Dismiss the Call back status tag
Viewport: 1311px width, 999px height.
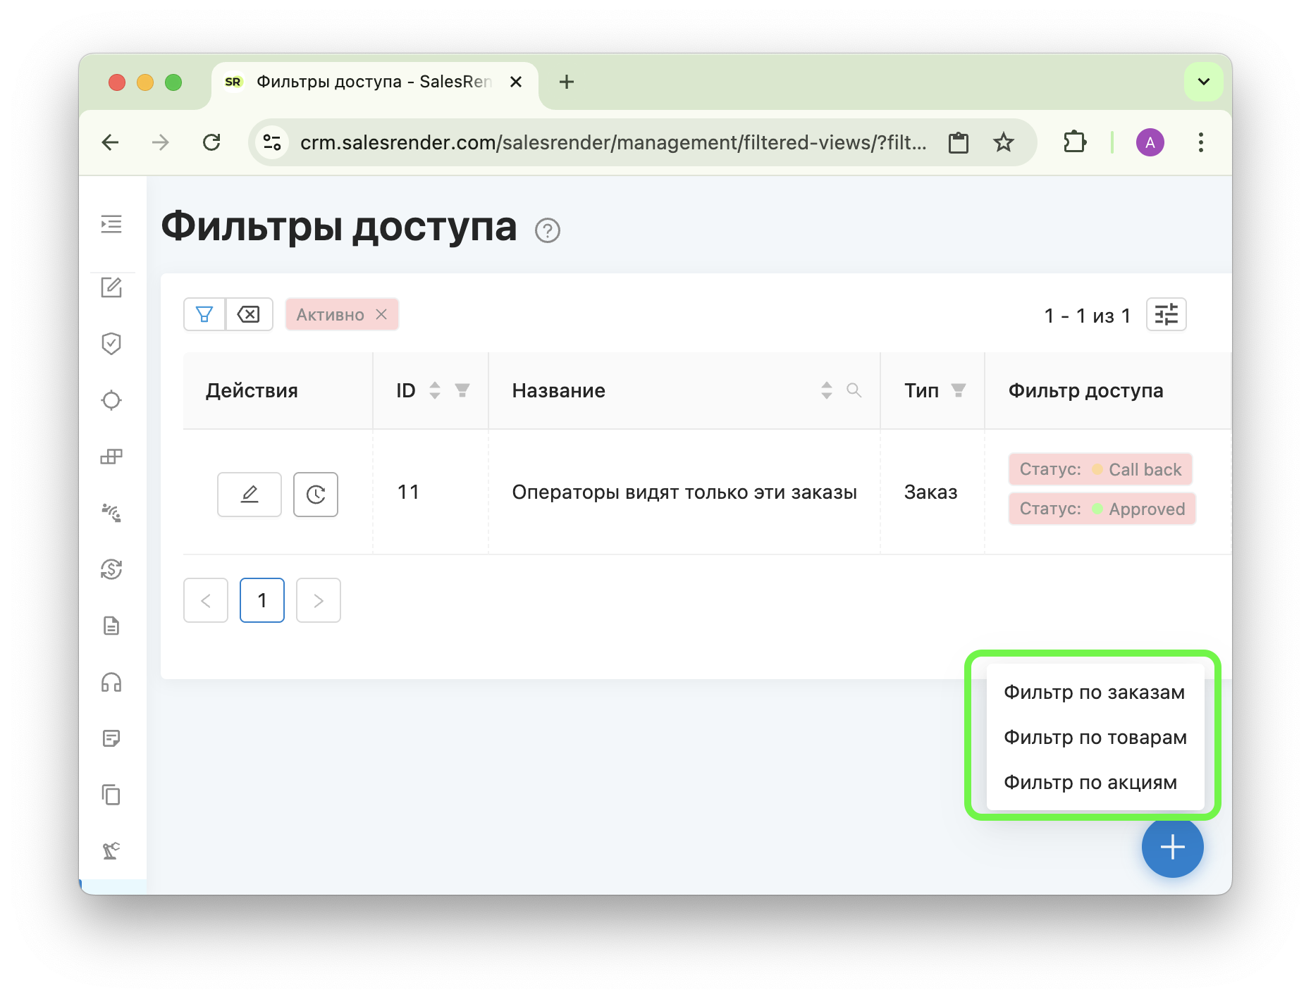click(x=1100, y=469)
